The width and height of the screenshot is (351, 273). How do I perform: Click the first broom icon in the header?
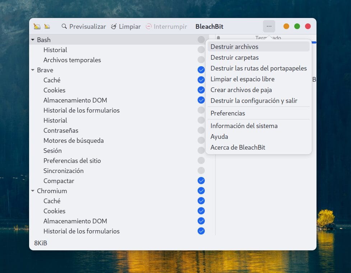[x=37, y=27]
